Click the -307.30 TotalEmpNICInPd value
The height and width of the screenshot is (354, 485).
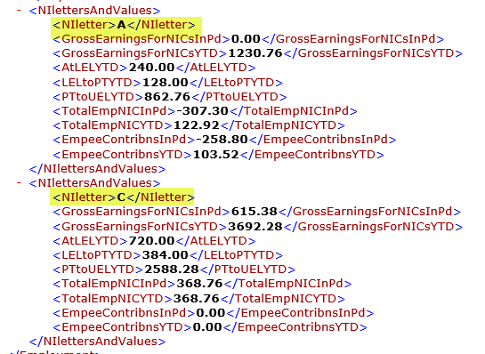202,111
